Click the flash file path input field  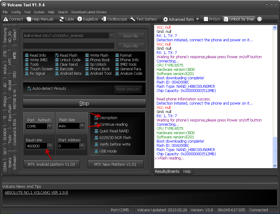[x=69, y=46]
